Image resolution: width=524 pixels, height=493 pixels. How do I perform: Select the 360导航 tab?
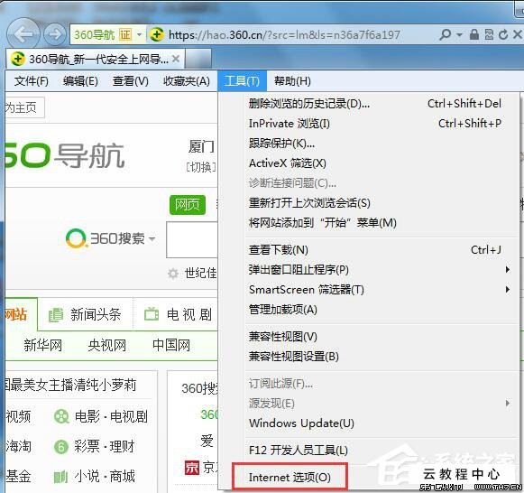click(95, 60)
